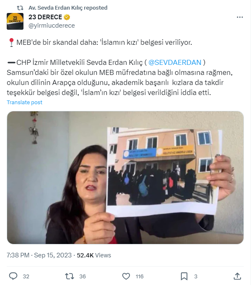
Task: Click the 52.4K Views count
Action: [94, 255]
